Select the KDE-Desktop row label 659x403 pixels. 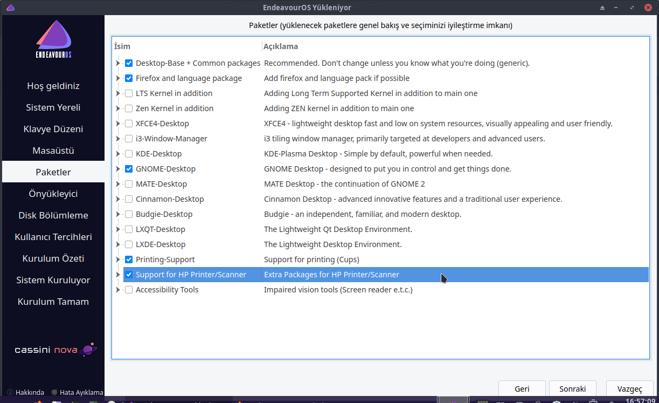[x=158, y=154]
